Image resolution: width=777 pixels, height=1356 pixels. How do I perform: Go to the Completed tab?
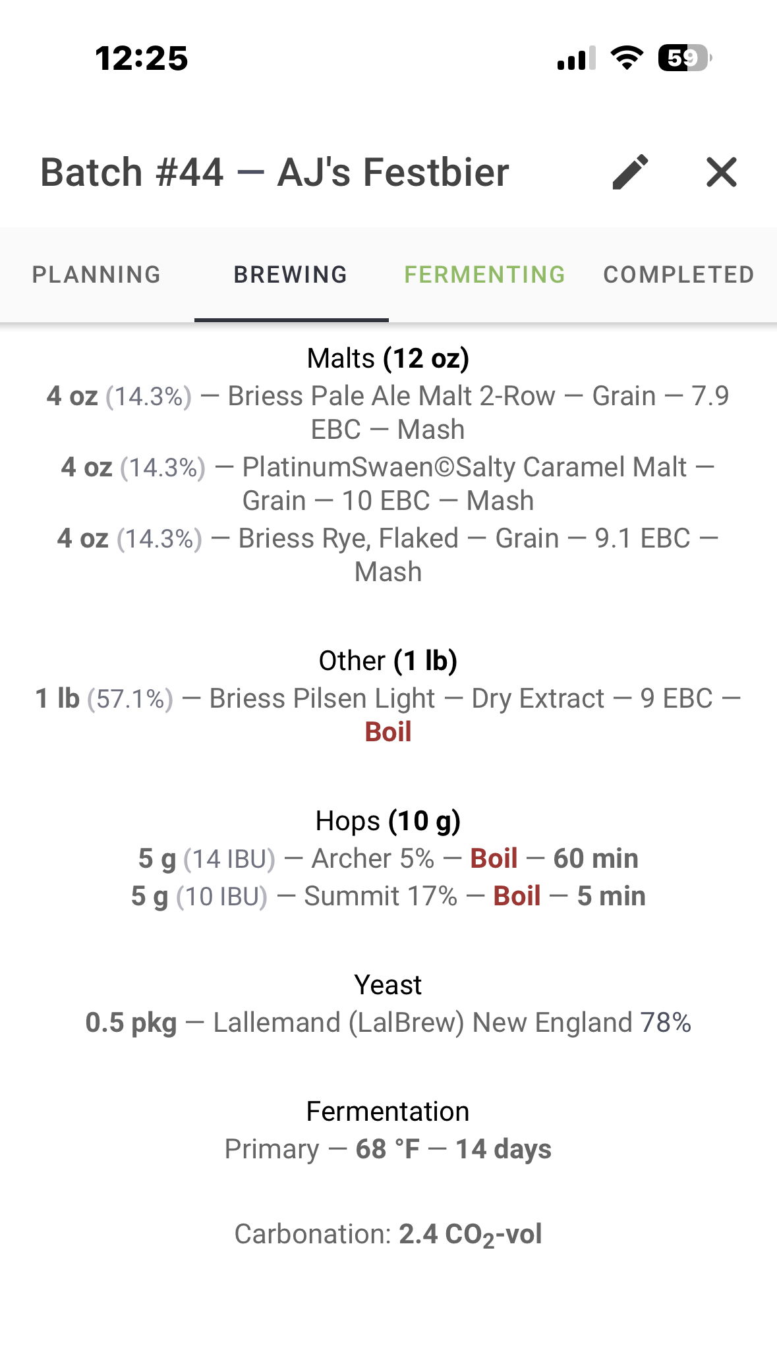(679, 275)
